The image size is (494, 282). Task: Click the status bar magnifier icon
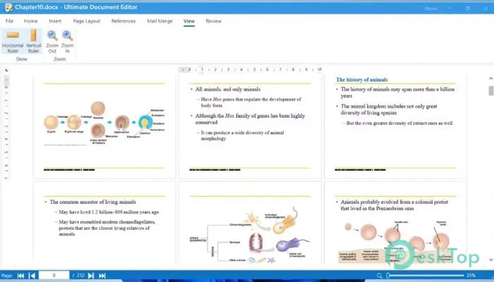click(x=380, y=276)
